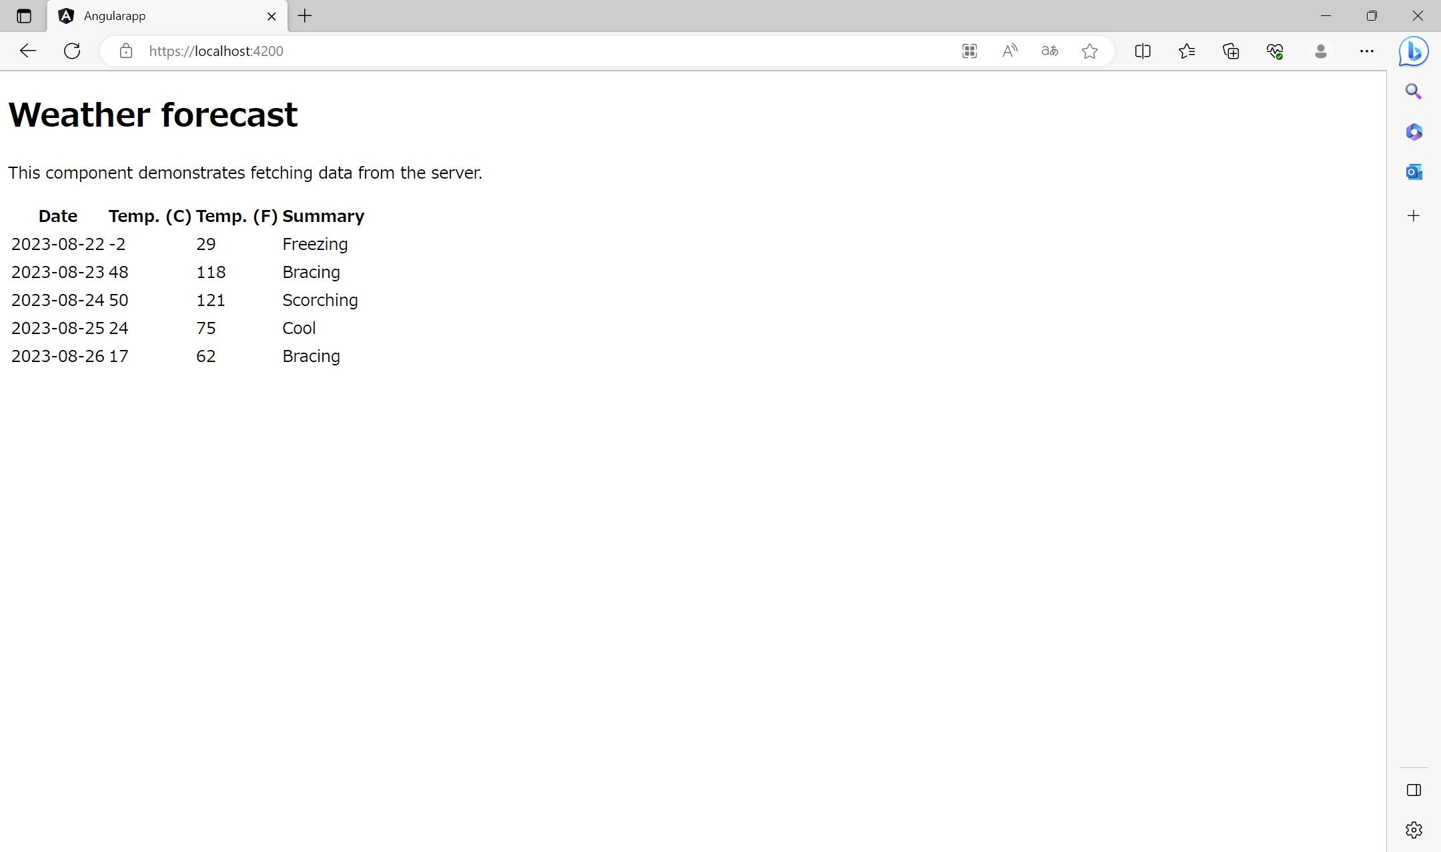The width and height of the screenshot is (1441, 852).
Task: Click the browser back arrow
Action: pos(28,51)
